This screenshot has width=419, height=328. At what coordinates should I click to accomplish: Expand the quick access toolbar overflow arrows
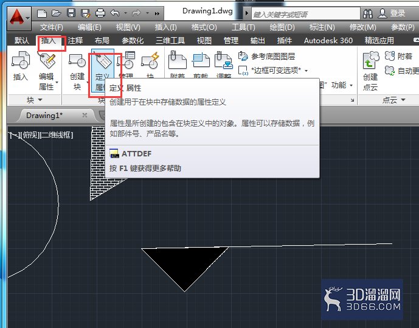[157, 13]
